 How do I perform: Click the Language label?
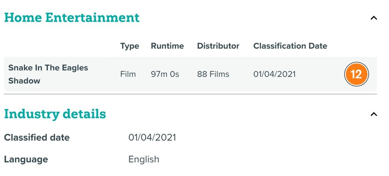tap(26, 159)
